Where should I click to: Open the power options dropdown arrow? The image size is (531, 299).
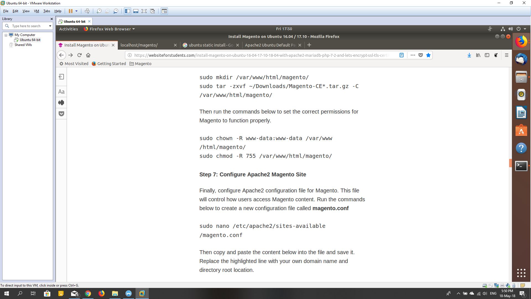[x=76, y=11]
